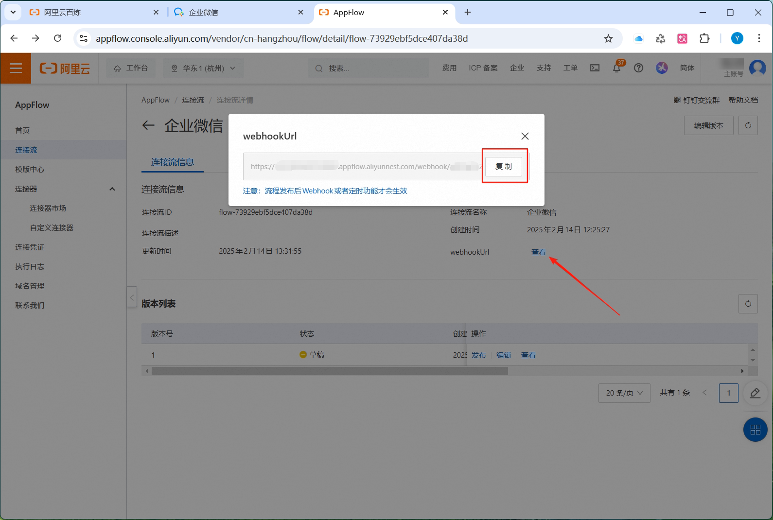
Task: Refresh page details icon beside 编辑版本
Action: tap(748, 125)
